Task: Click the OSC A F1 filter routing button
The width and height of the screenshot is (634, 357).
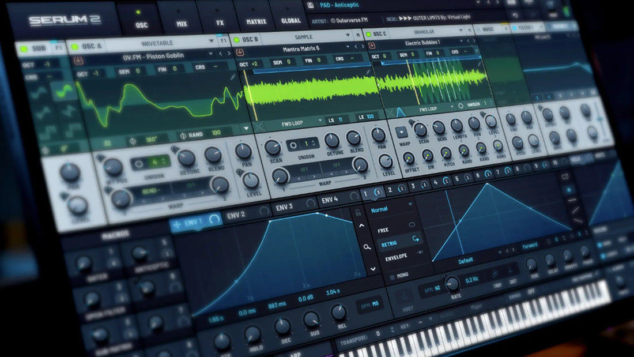Action: (224, 40)
